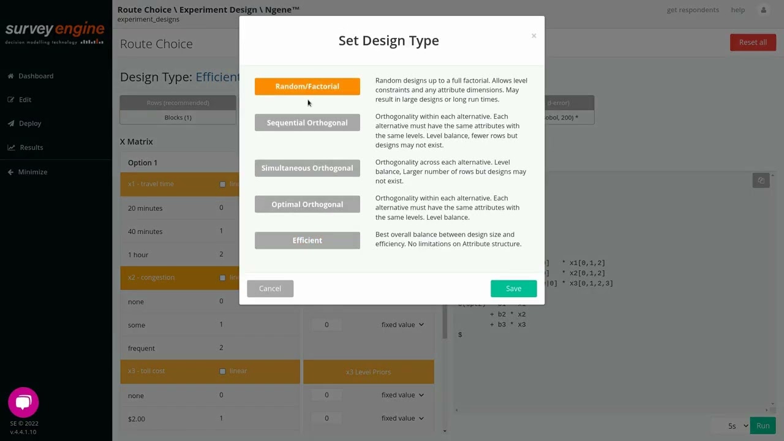Click the Run button

tap(763, 426)
